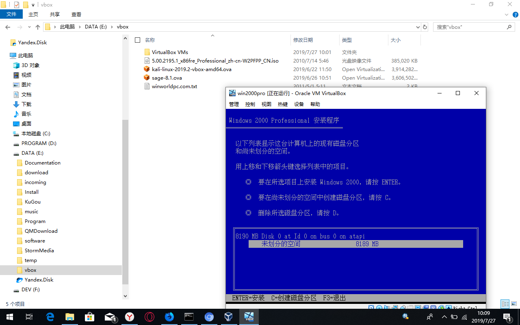Launch Yandex Browser from taskbar
Screen dimensions: 520x325
click(x=129, y=316)
